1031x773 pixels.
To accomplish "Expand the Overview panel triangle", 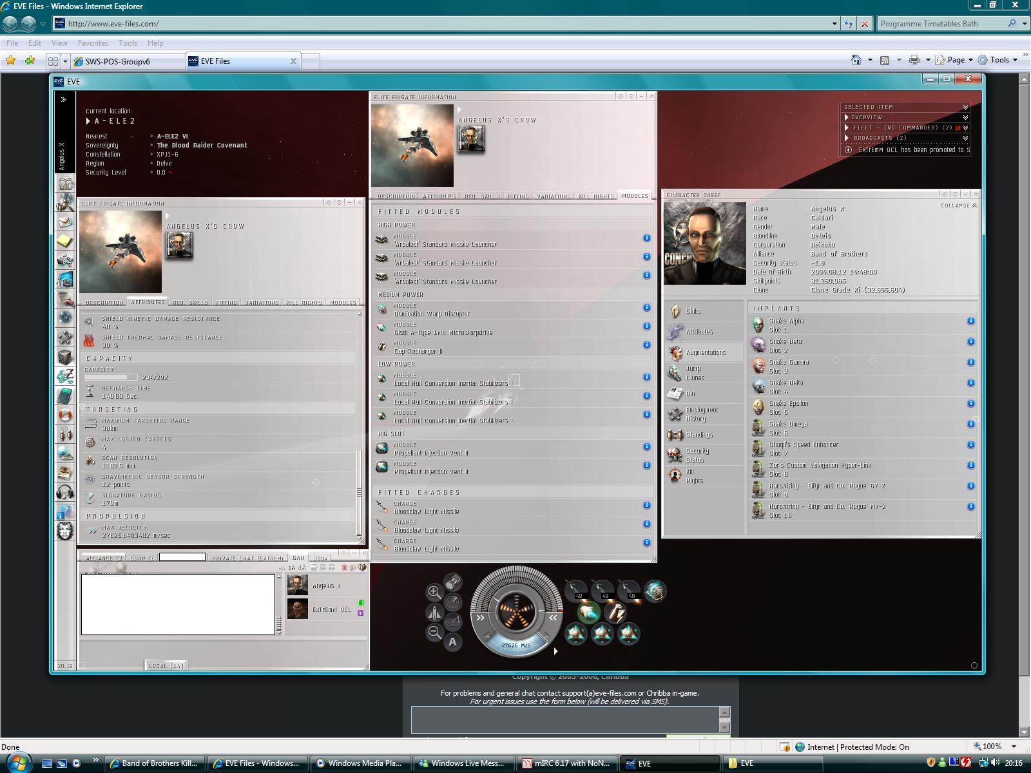I will click(847, 117).
